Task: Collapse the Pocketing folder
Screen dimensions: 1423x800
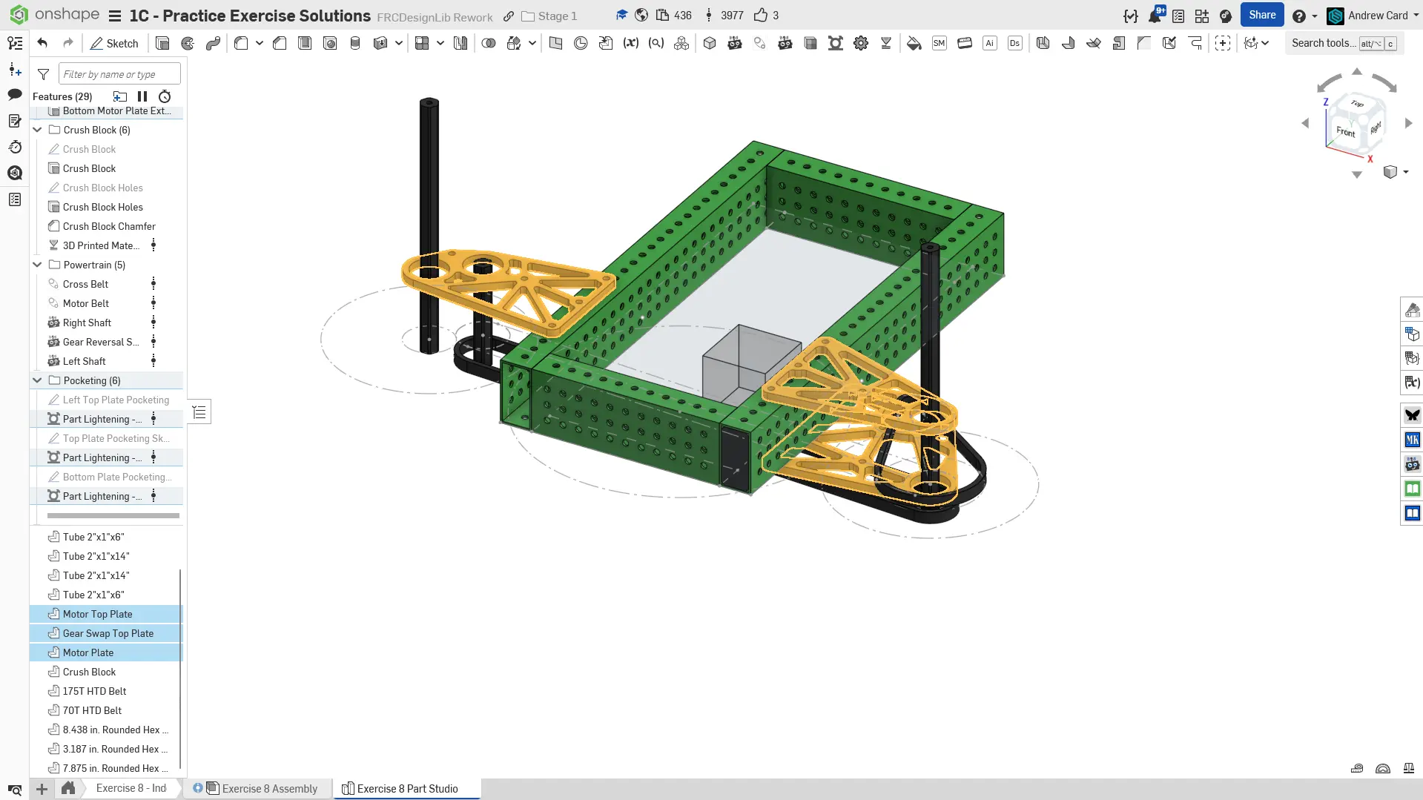Action: click(x=37, y=380)
